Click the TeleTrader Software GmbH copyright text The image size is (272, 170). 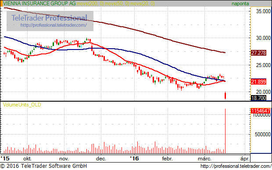coord(54,166)
